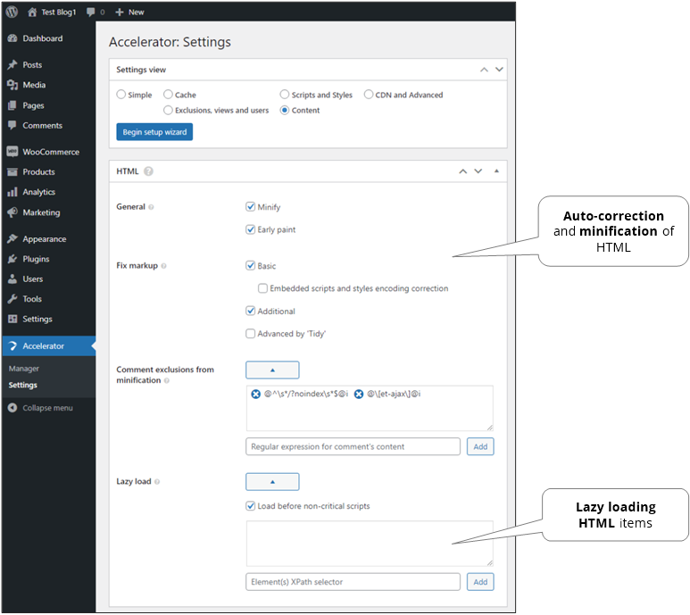Screen dimensions: 690x615
Task: Add the XPath selector element
Action: click(480, 583)
